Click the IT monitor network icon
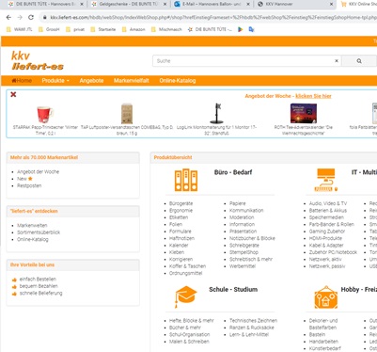 coord(326,180)
